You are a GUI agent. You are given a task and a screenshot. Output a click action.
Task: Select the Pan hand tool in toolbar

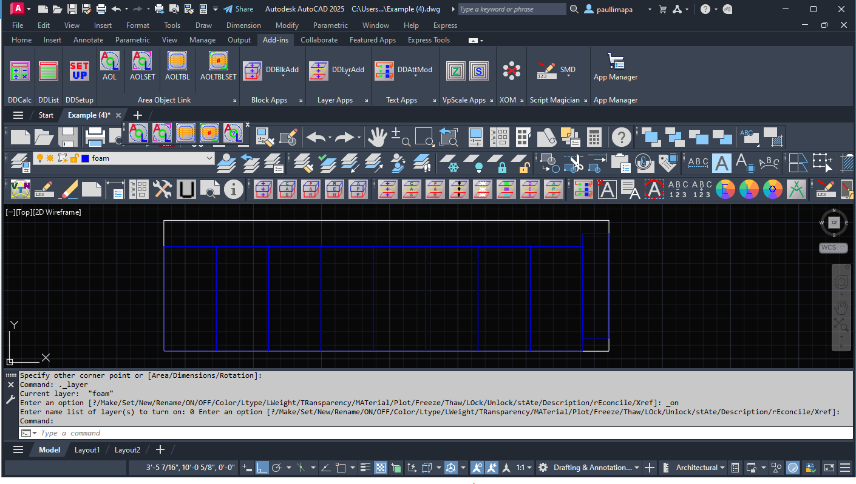click(377, 137)
